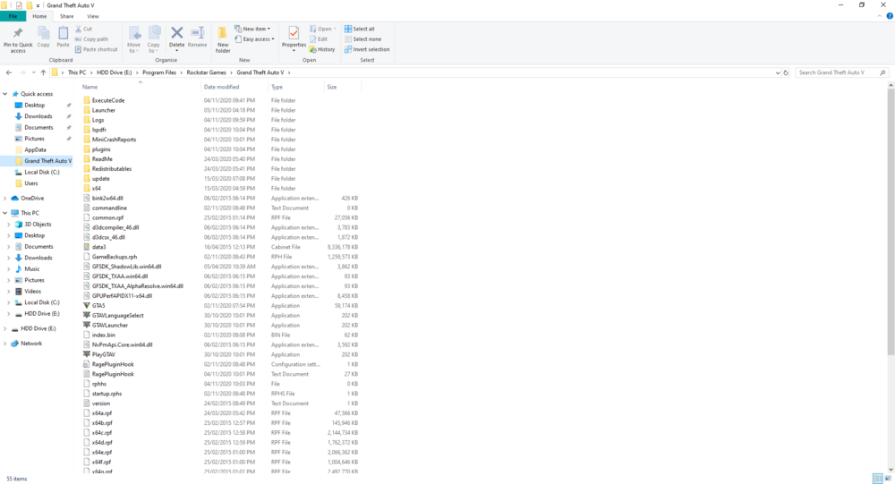Viewport: 895px width, 484px height.
Task: Select Videos under This PC
Action: (32, 291)
